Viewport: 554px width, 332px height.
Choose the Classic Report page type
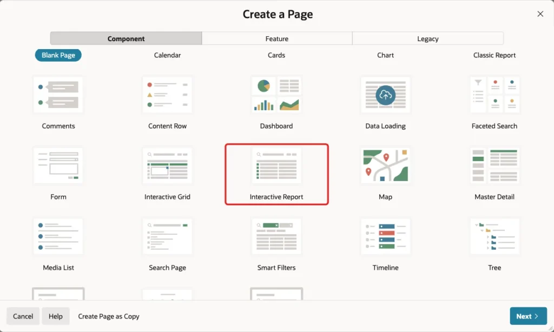tap(494, 55)
